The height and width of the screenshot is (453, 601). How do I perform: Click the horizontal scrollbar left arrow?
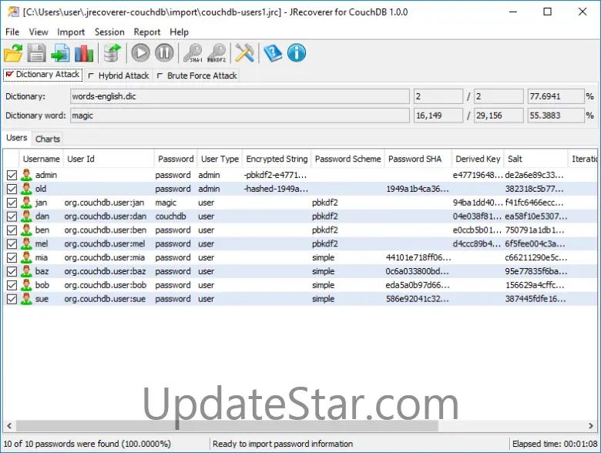tap(9, 425)
